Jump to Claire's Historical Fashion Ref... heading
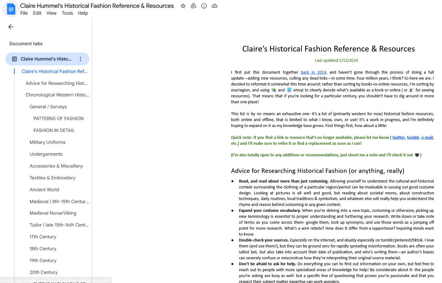Image resolution: width=442 pixels, height=283 pixels. tap(54, 71)
